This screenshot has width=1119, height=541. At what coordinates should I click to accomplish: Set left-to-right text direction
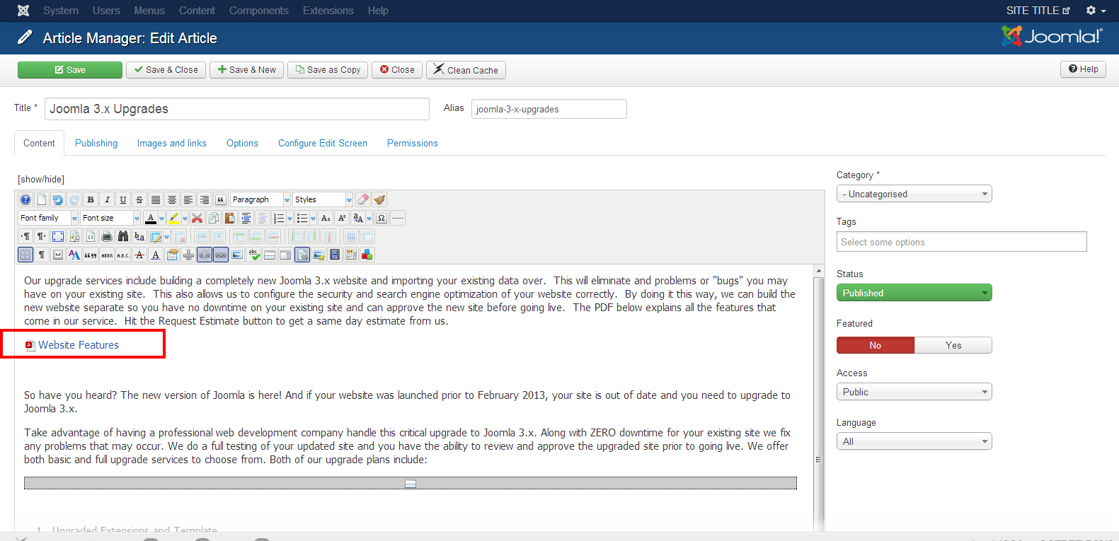(25, 236)
